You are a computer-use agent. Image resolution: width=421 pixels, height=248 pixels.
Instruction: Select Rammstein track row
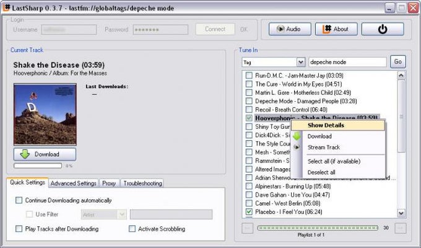pyautogui.click(x=272, y=161)
